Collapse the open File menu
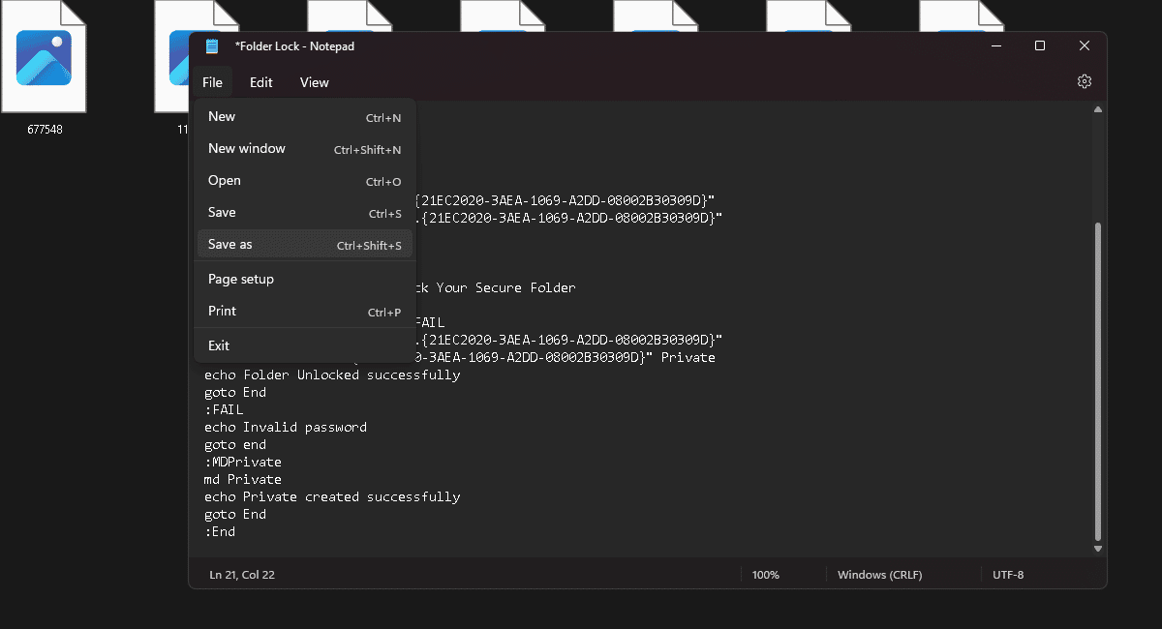 212,82
